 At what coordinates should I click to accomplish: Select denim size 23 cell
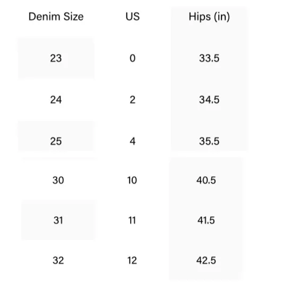coord(56,58)
